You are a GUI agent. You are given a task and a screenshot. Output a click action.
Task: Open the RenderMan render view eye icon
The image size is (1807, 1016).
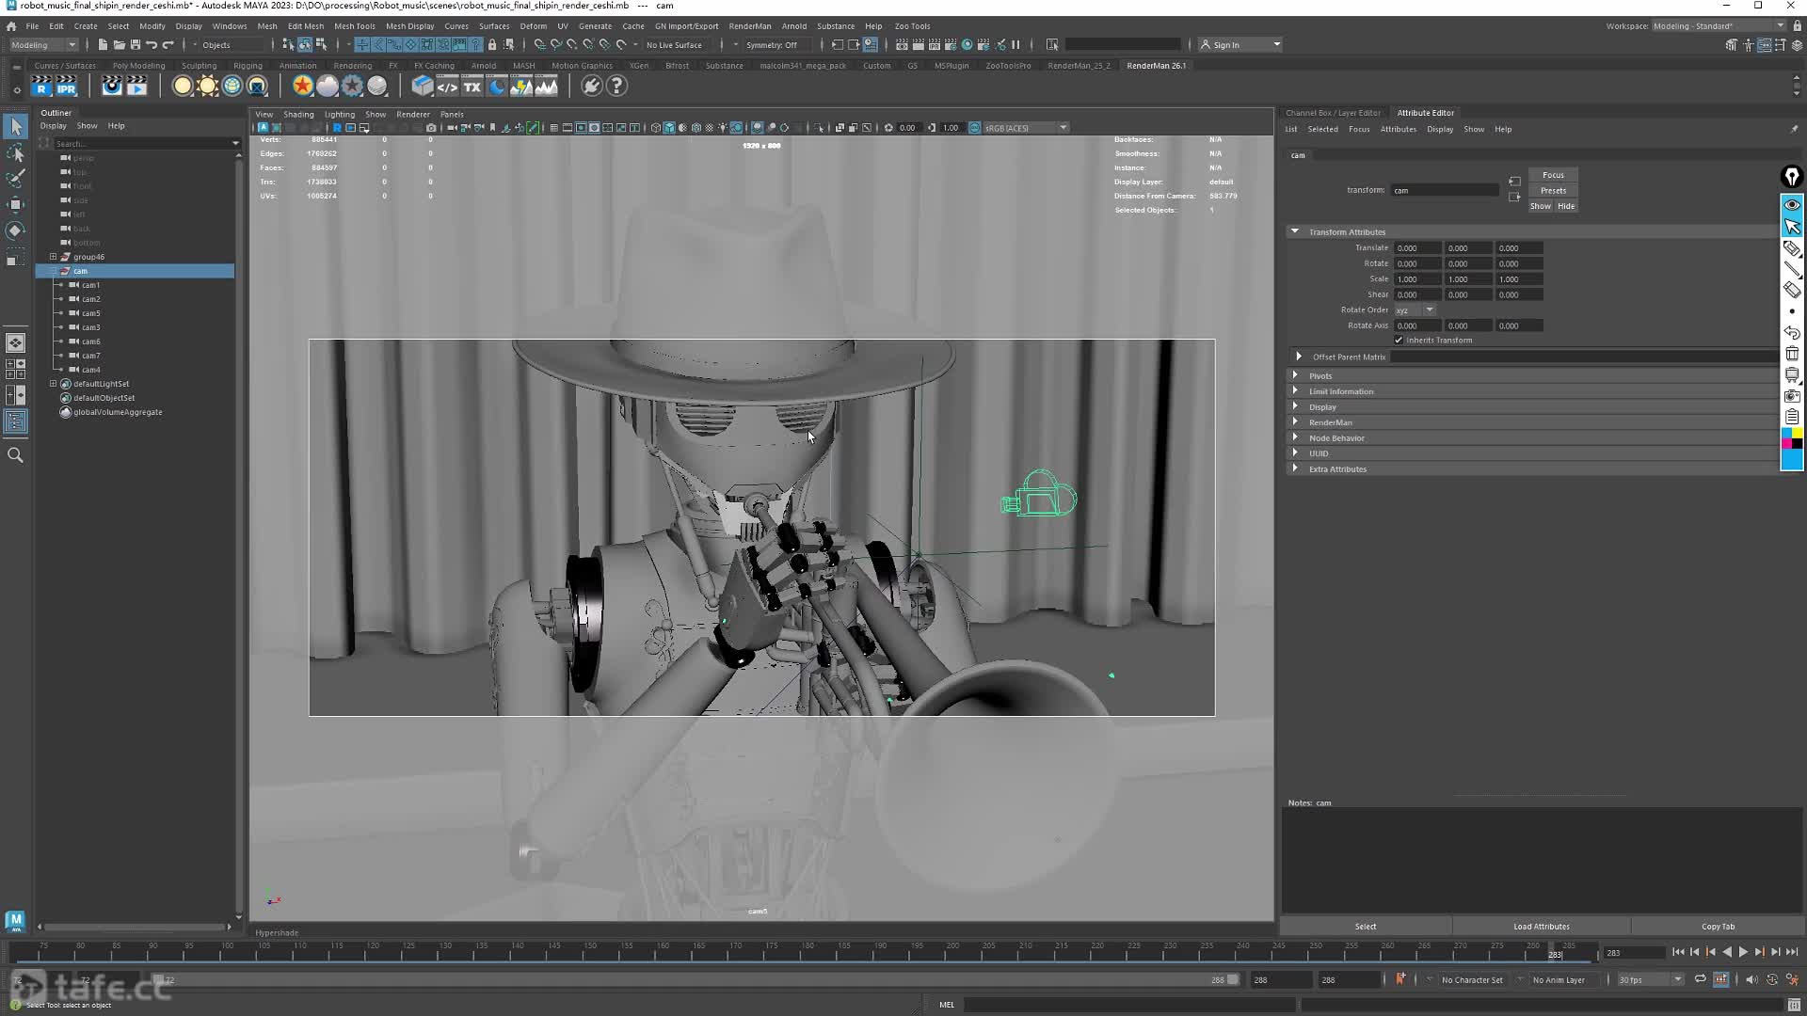(x=112, y=87)
